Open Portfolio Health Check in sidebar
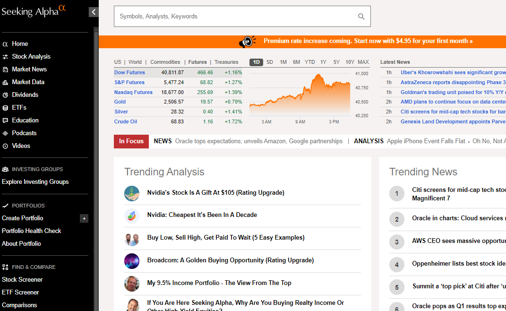This screenshot has width=506, height=311. [31, 231]
